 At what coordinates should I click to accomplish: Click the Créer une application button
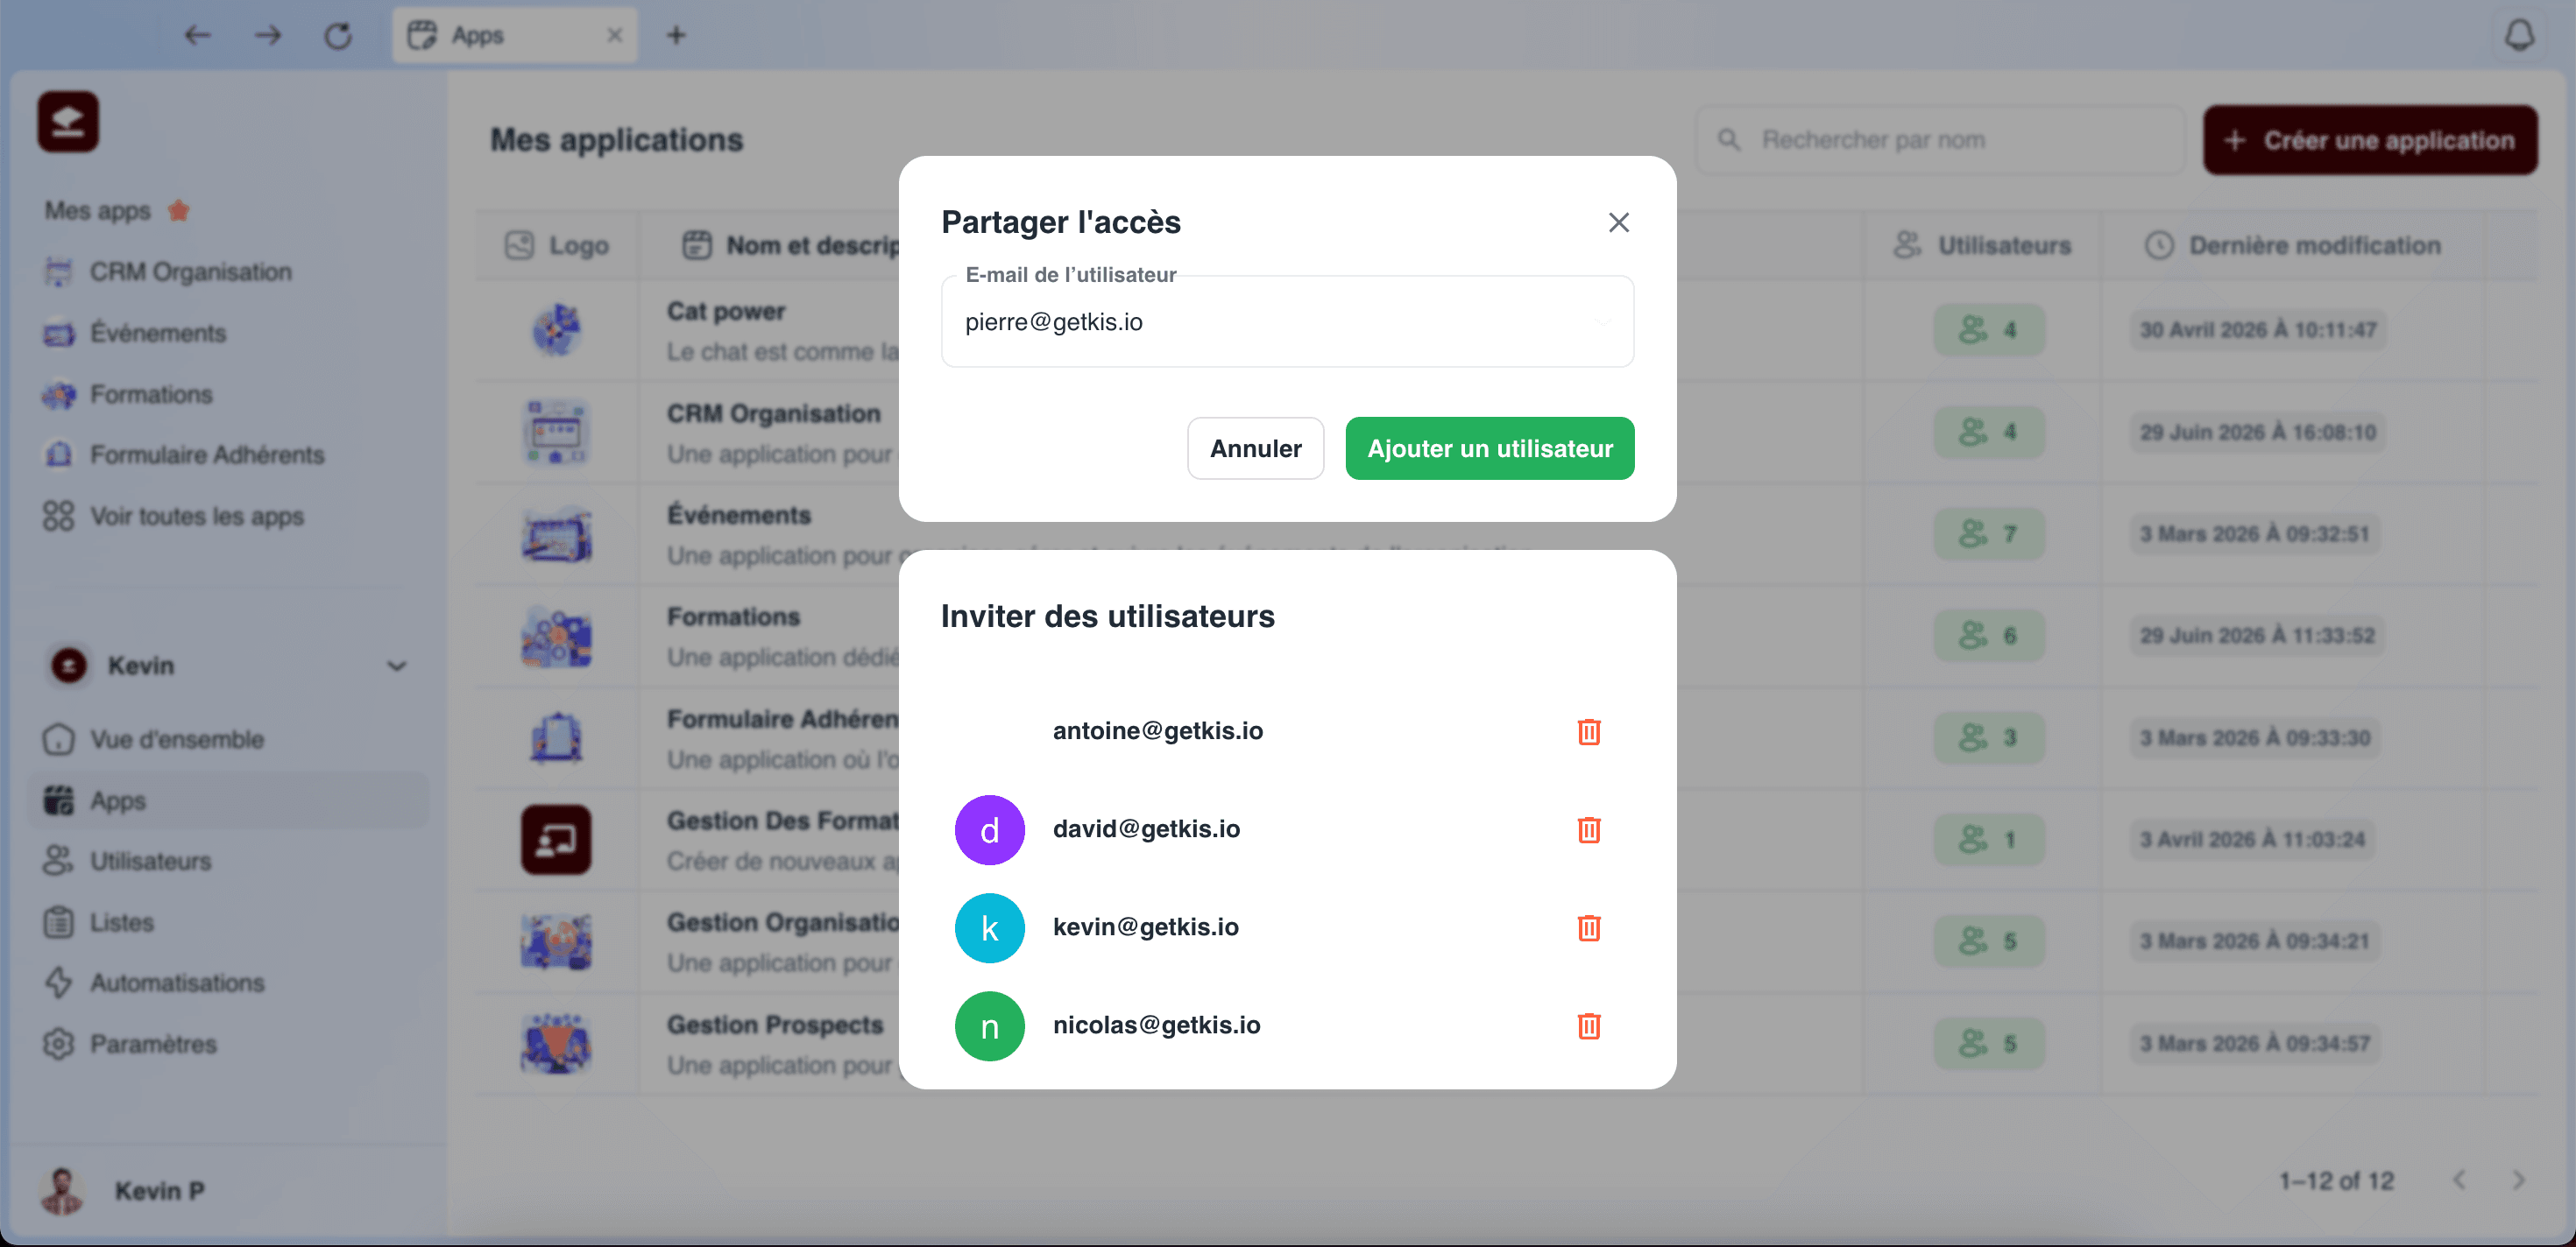(2369, 140)
